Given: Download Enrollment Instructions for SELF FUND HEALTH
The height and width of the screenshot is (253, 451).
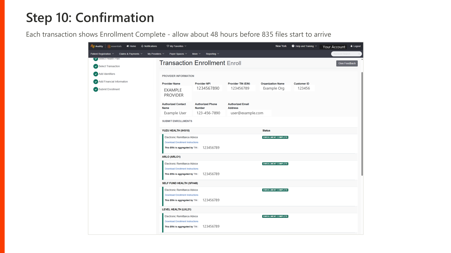Looking at the screenshot, I should 182,195.
